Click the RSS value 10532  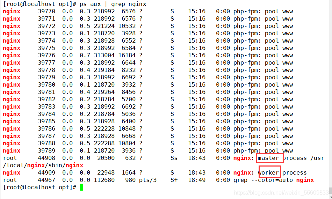point(127,26)
